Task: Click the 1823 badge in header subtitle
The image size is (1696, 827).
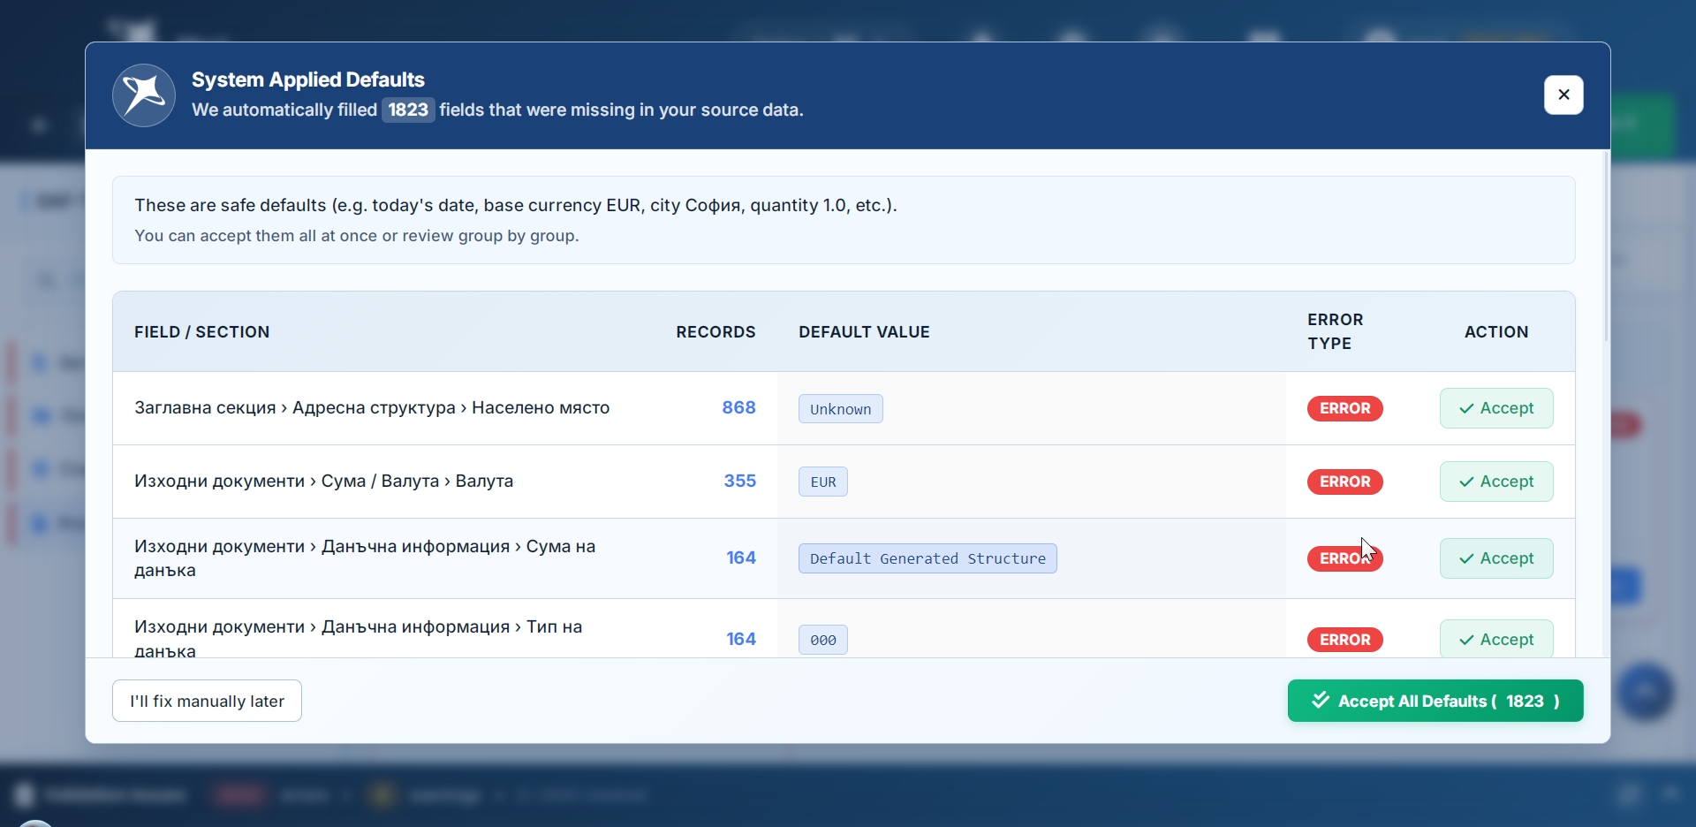Action: click(x=408, y=110)
